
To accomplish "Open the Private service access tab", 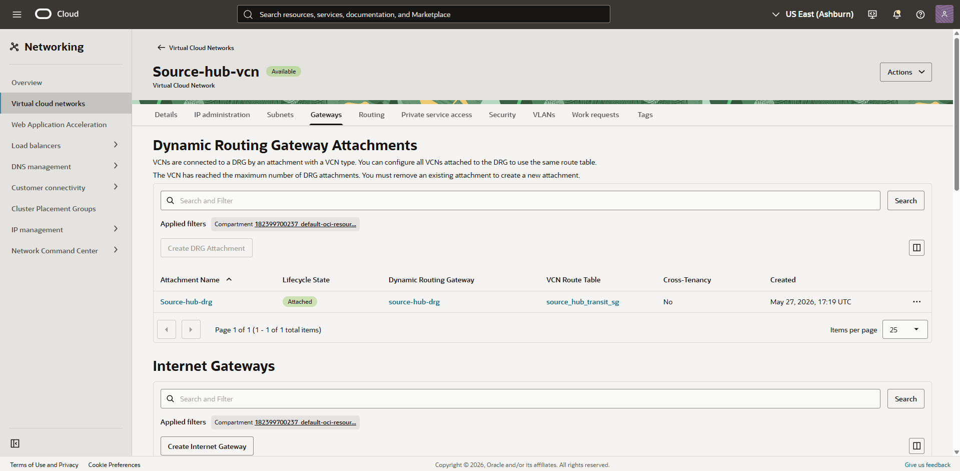I will 437,115.
